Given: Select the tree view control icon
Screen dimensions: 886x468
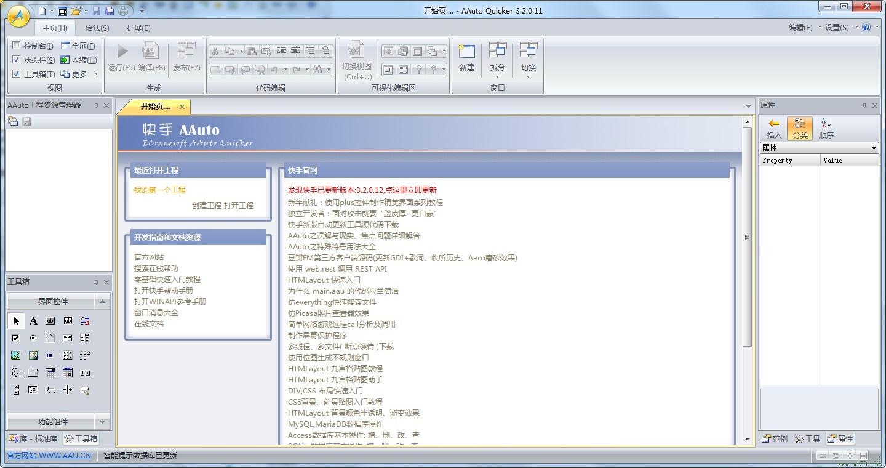Looking at the screenshot, I should click(16, 373).
